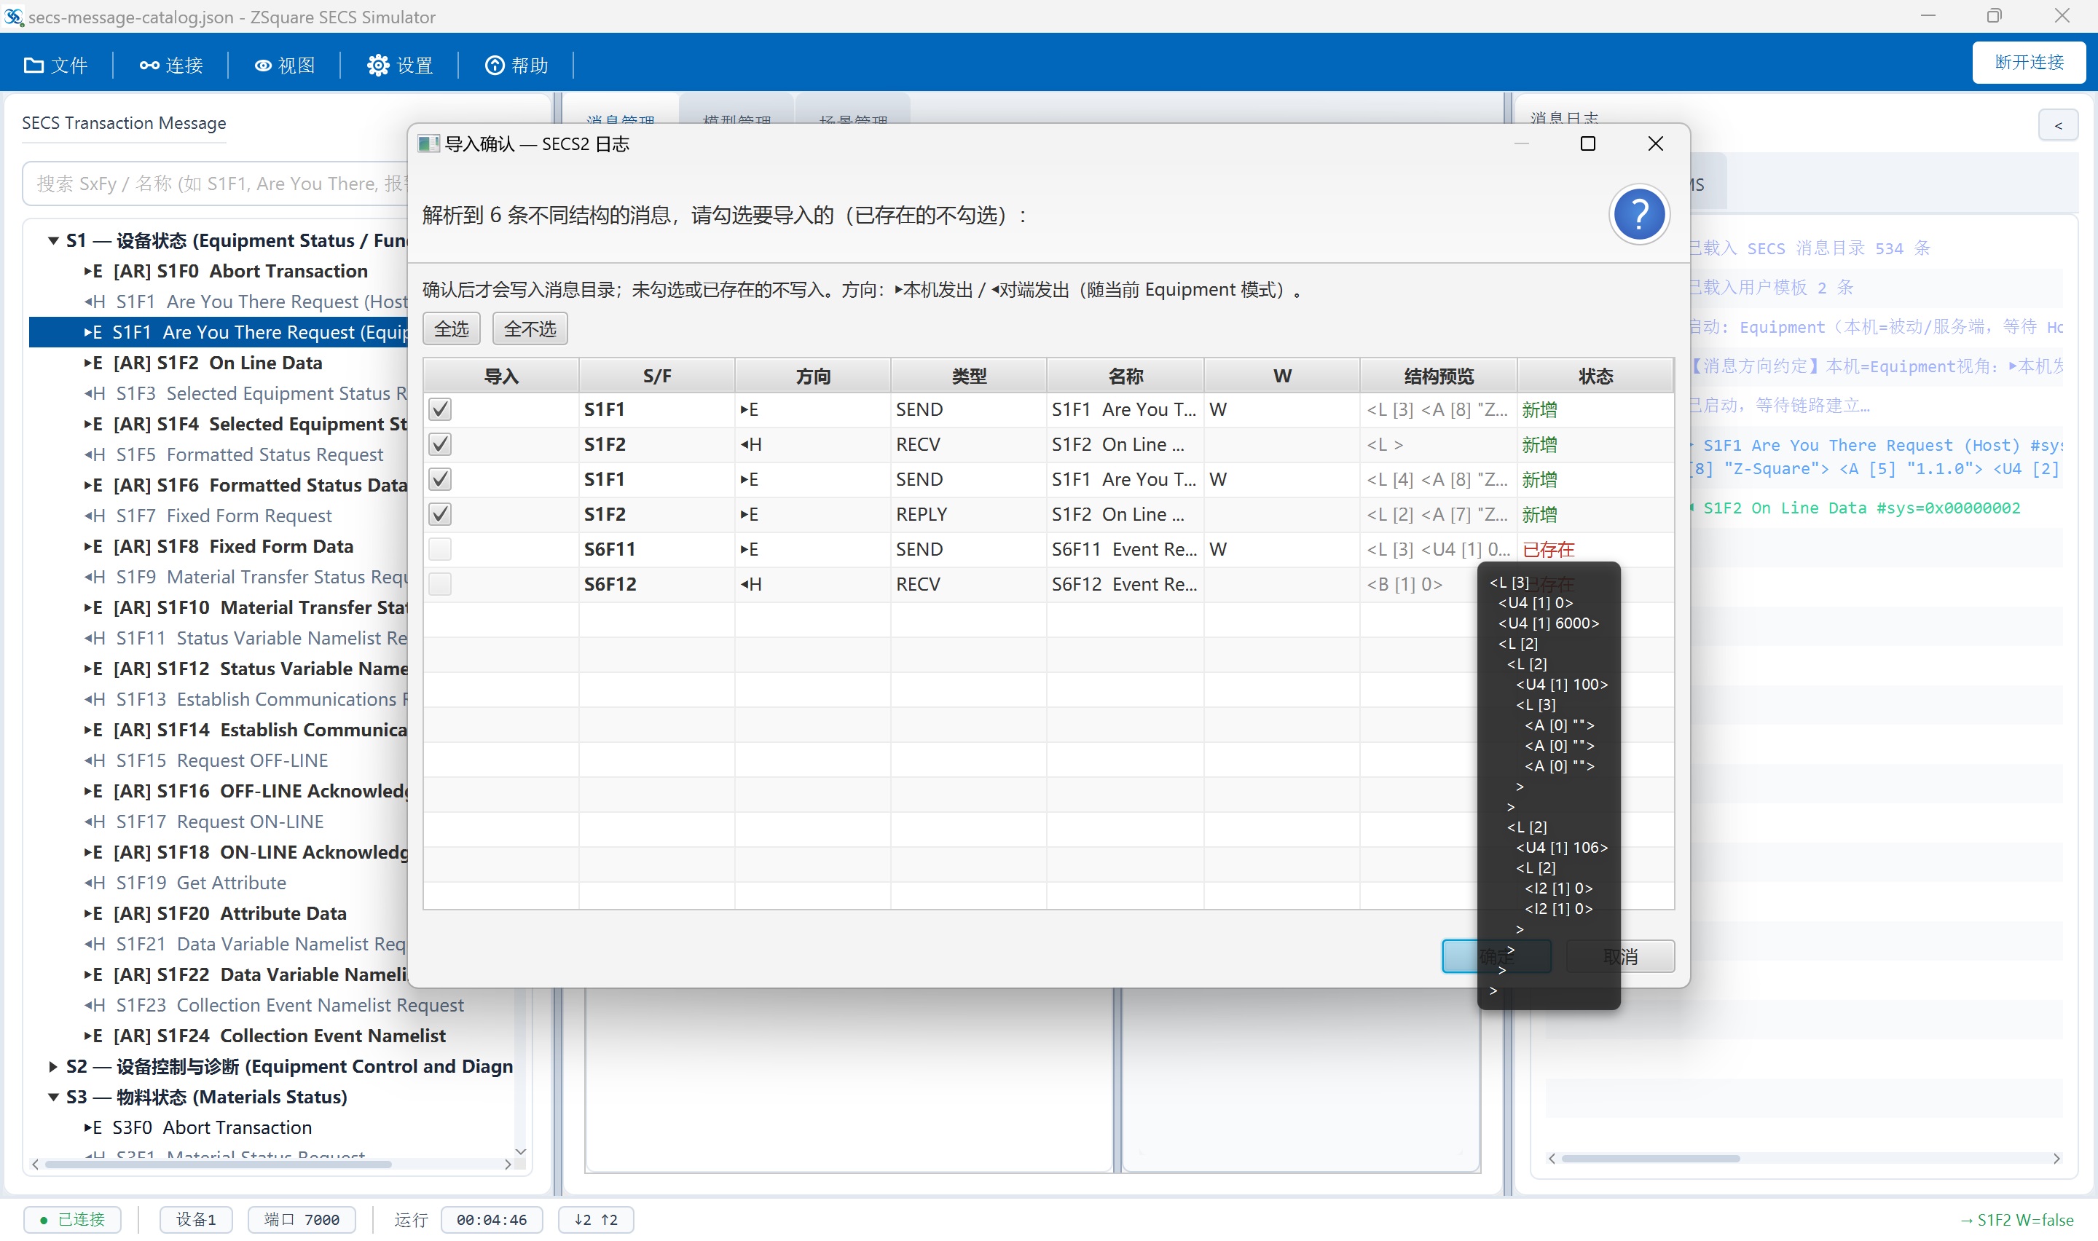Click the 全选 button

click(x=452, y=328)
